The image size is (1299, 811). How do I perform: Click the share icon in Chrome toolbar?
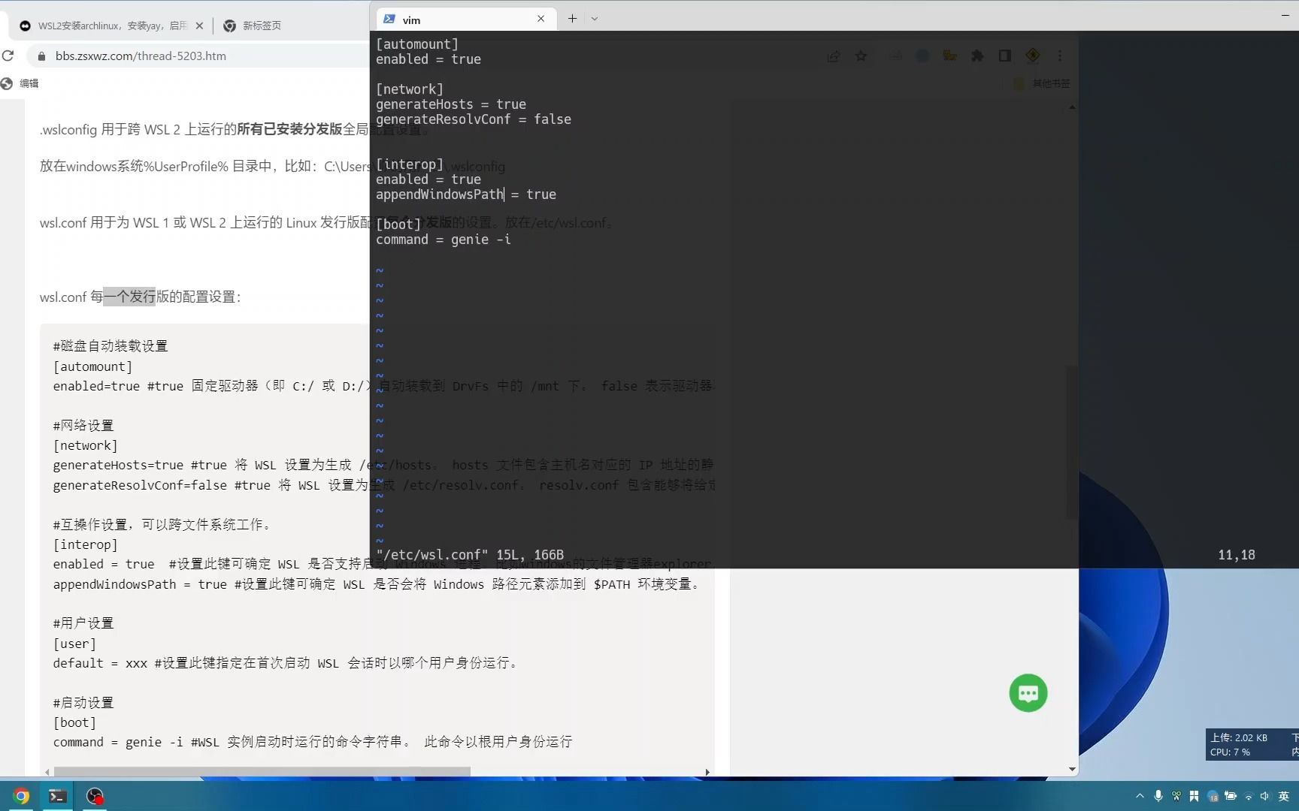(x=834, y=56)
